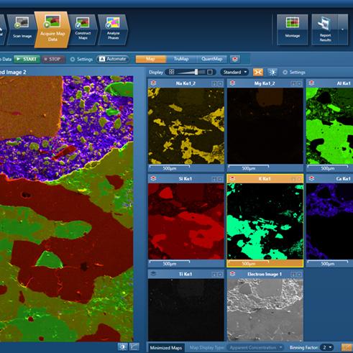The width and height of the screenshot is (353, 353).
Task: Switch to the Map mode tab
Action: click(x=151, y=59)
